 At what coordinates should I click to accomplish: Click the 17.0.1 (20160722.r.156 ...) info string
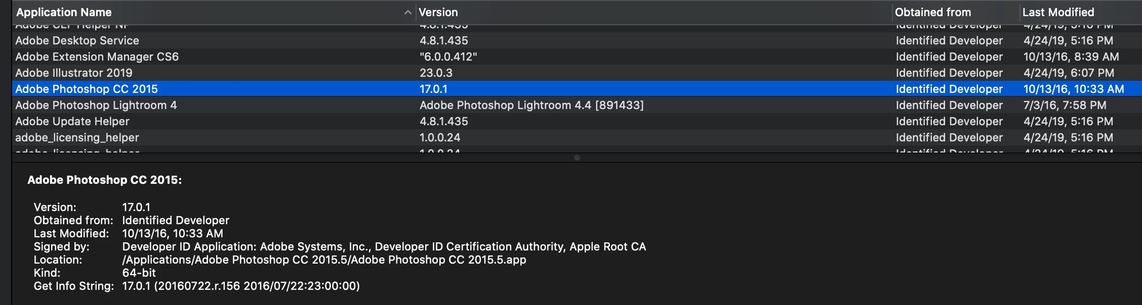241,286
